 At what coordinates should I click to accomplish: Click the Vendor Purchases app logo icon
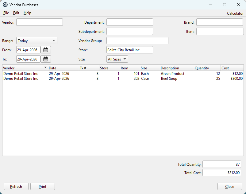[x=5, y=5]
